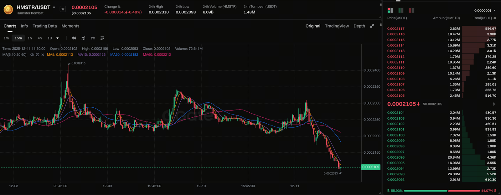Expand chart to fullscreen
Image resolution: width=501 pixels, height=195 pixels.
[372, 26]
